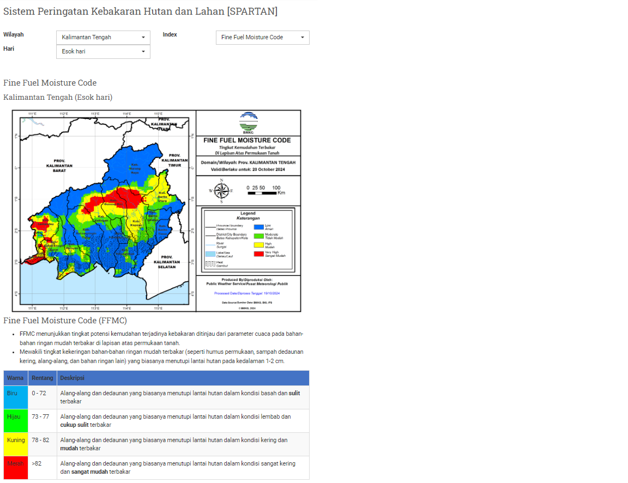Click the Wilayah label
This screenshot has height=483, width=628.
(14, 34)
